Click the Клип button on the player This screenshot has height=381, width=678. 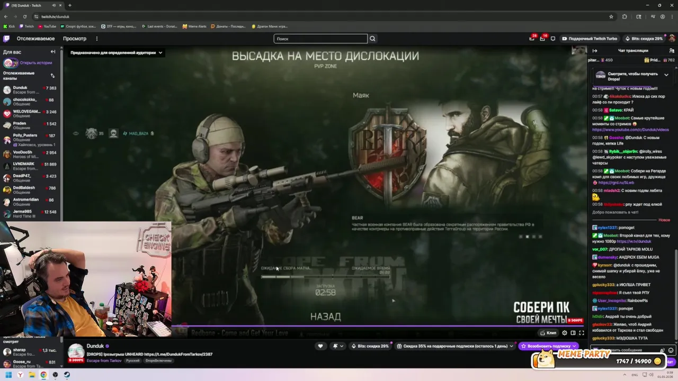(548, 333)
